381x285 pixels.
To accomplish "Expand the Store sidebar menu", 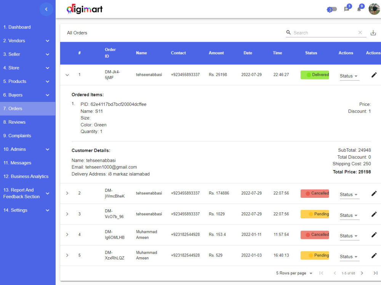I will (28, 68).
